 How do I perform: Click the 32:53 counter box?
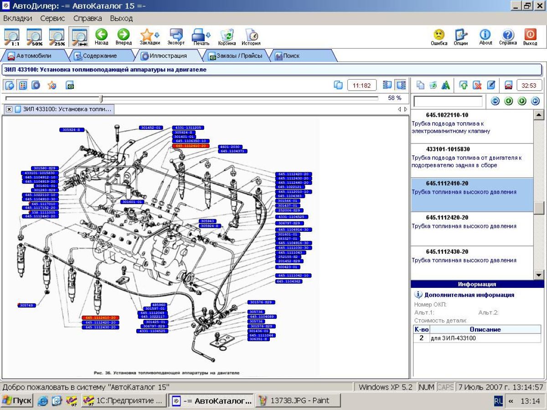pos(529,85)
